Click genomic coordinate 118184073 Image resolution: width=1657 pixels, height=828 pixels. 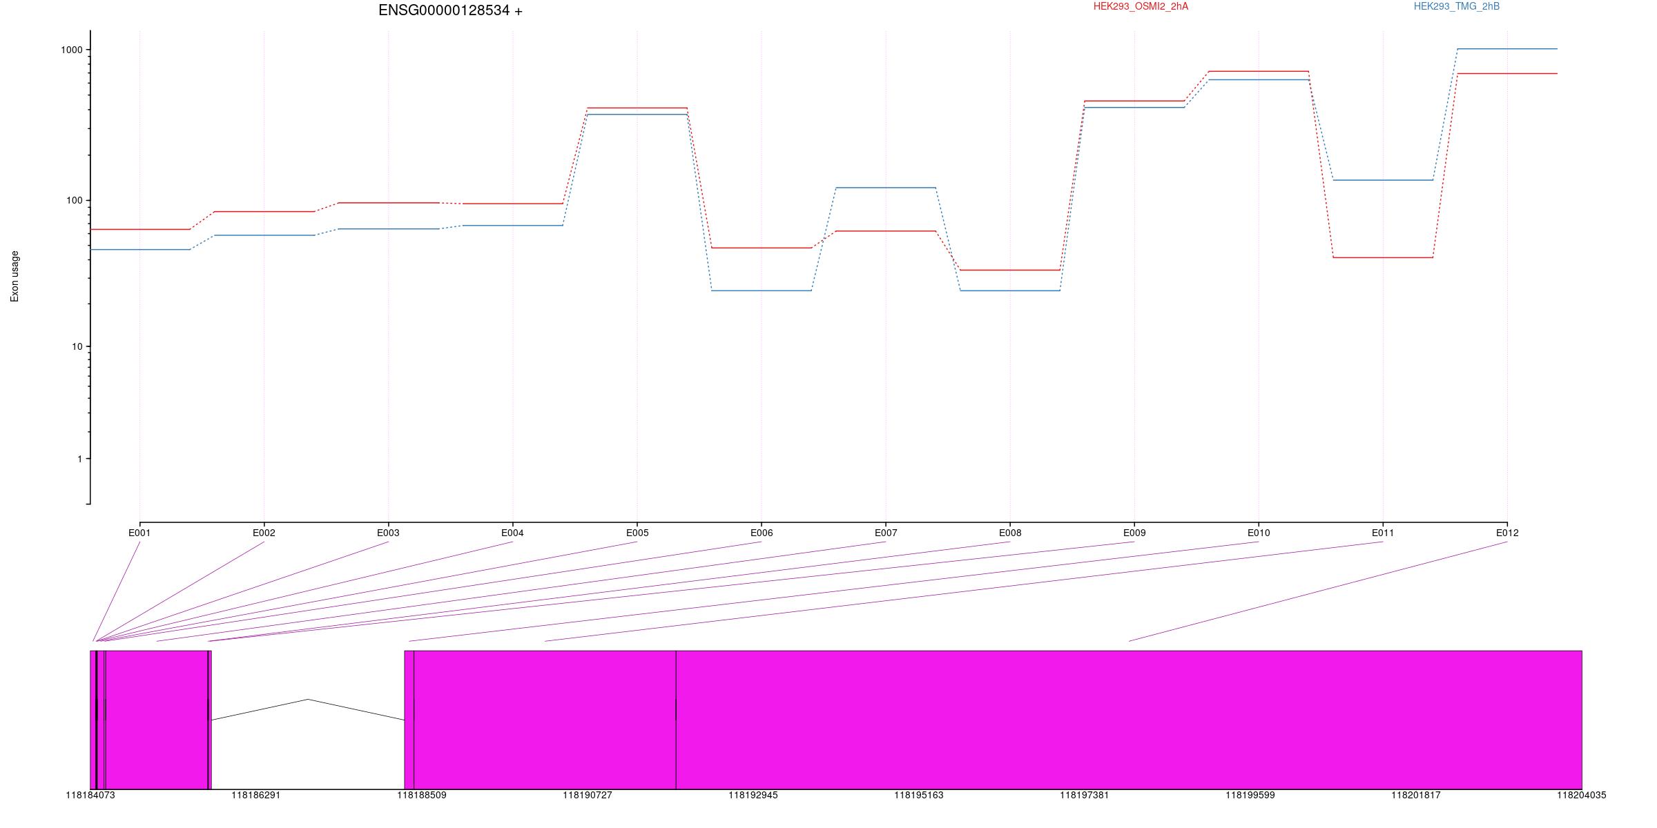click(90, 796)
